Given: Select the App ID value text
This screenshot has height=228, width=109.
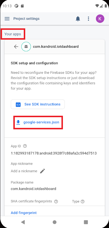Looking at the screenshot, I should click(54, 153).
